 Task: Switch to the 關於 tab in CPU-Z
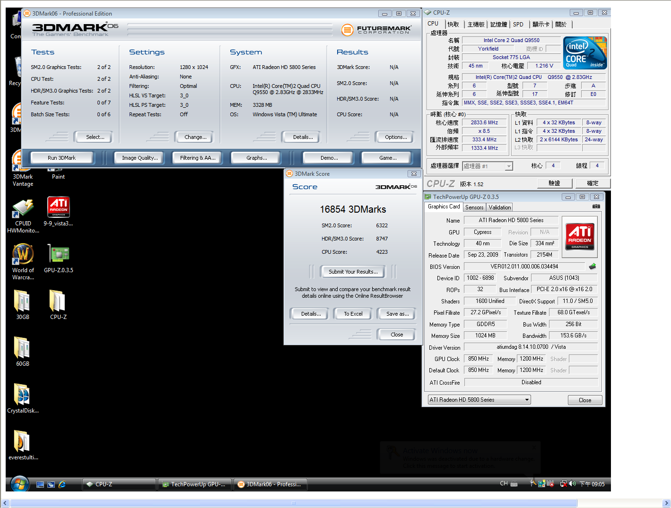(x=561, y=25)
